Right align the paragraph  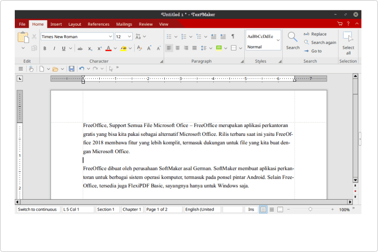pyautogui.click(x=186, y=48)
